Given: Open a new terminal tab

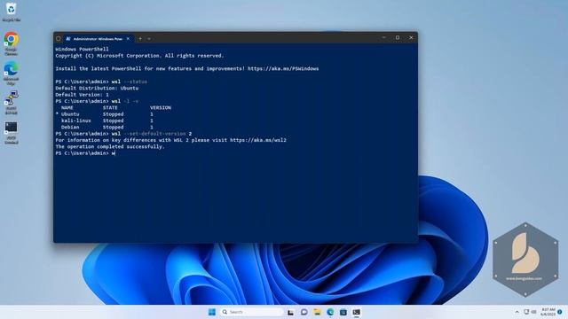Looking at the screenshot, I should (x=140, y=38).
